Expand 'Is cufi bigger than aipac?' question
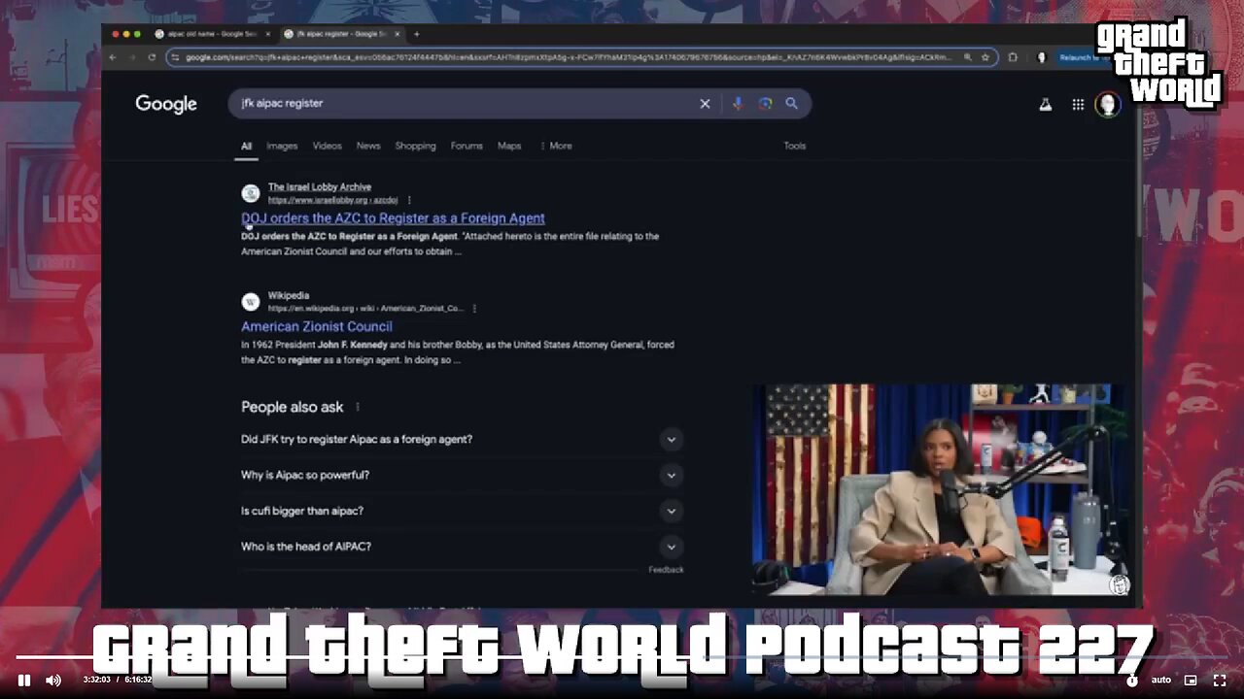1244x699 pixels. pos(463,511)
